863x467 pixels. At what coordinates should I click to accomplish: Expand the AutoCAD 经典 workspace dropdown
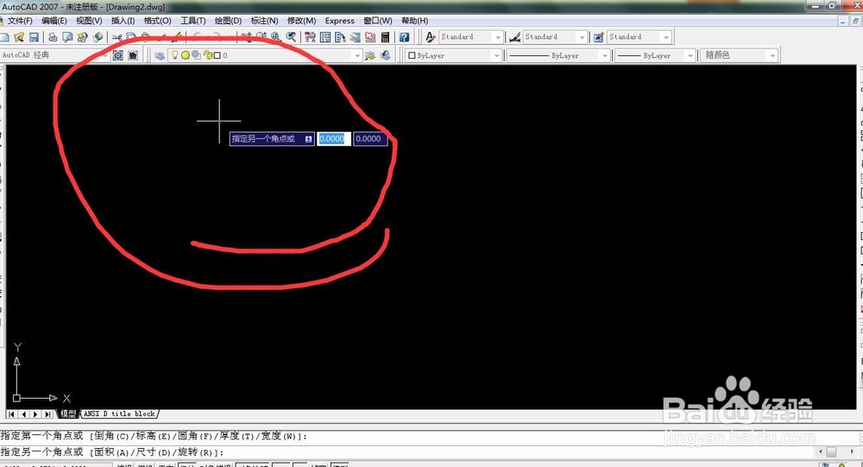105,55
